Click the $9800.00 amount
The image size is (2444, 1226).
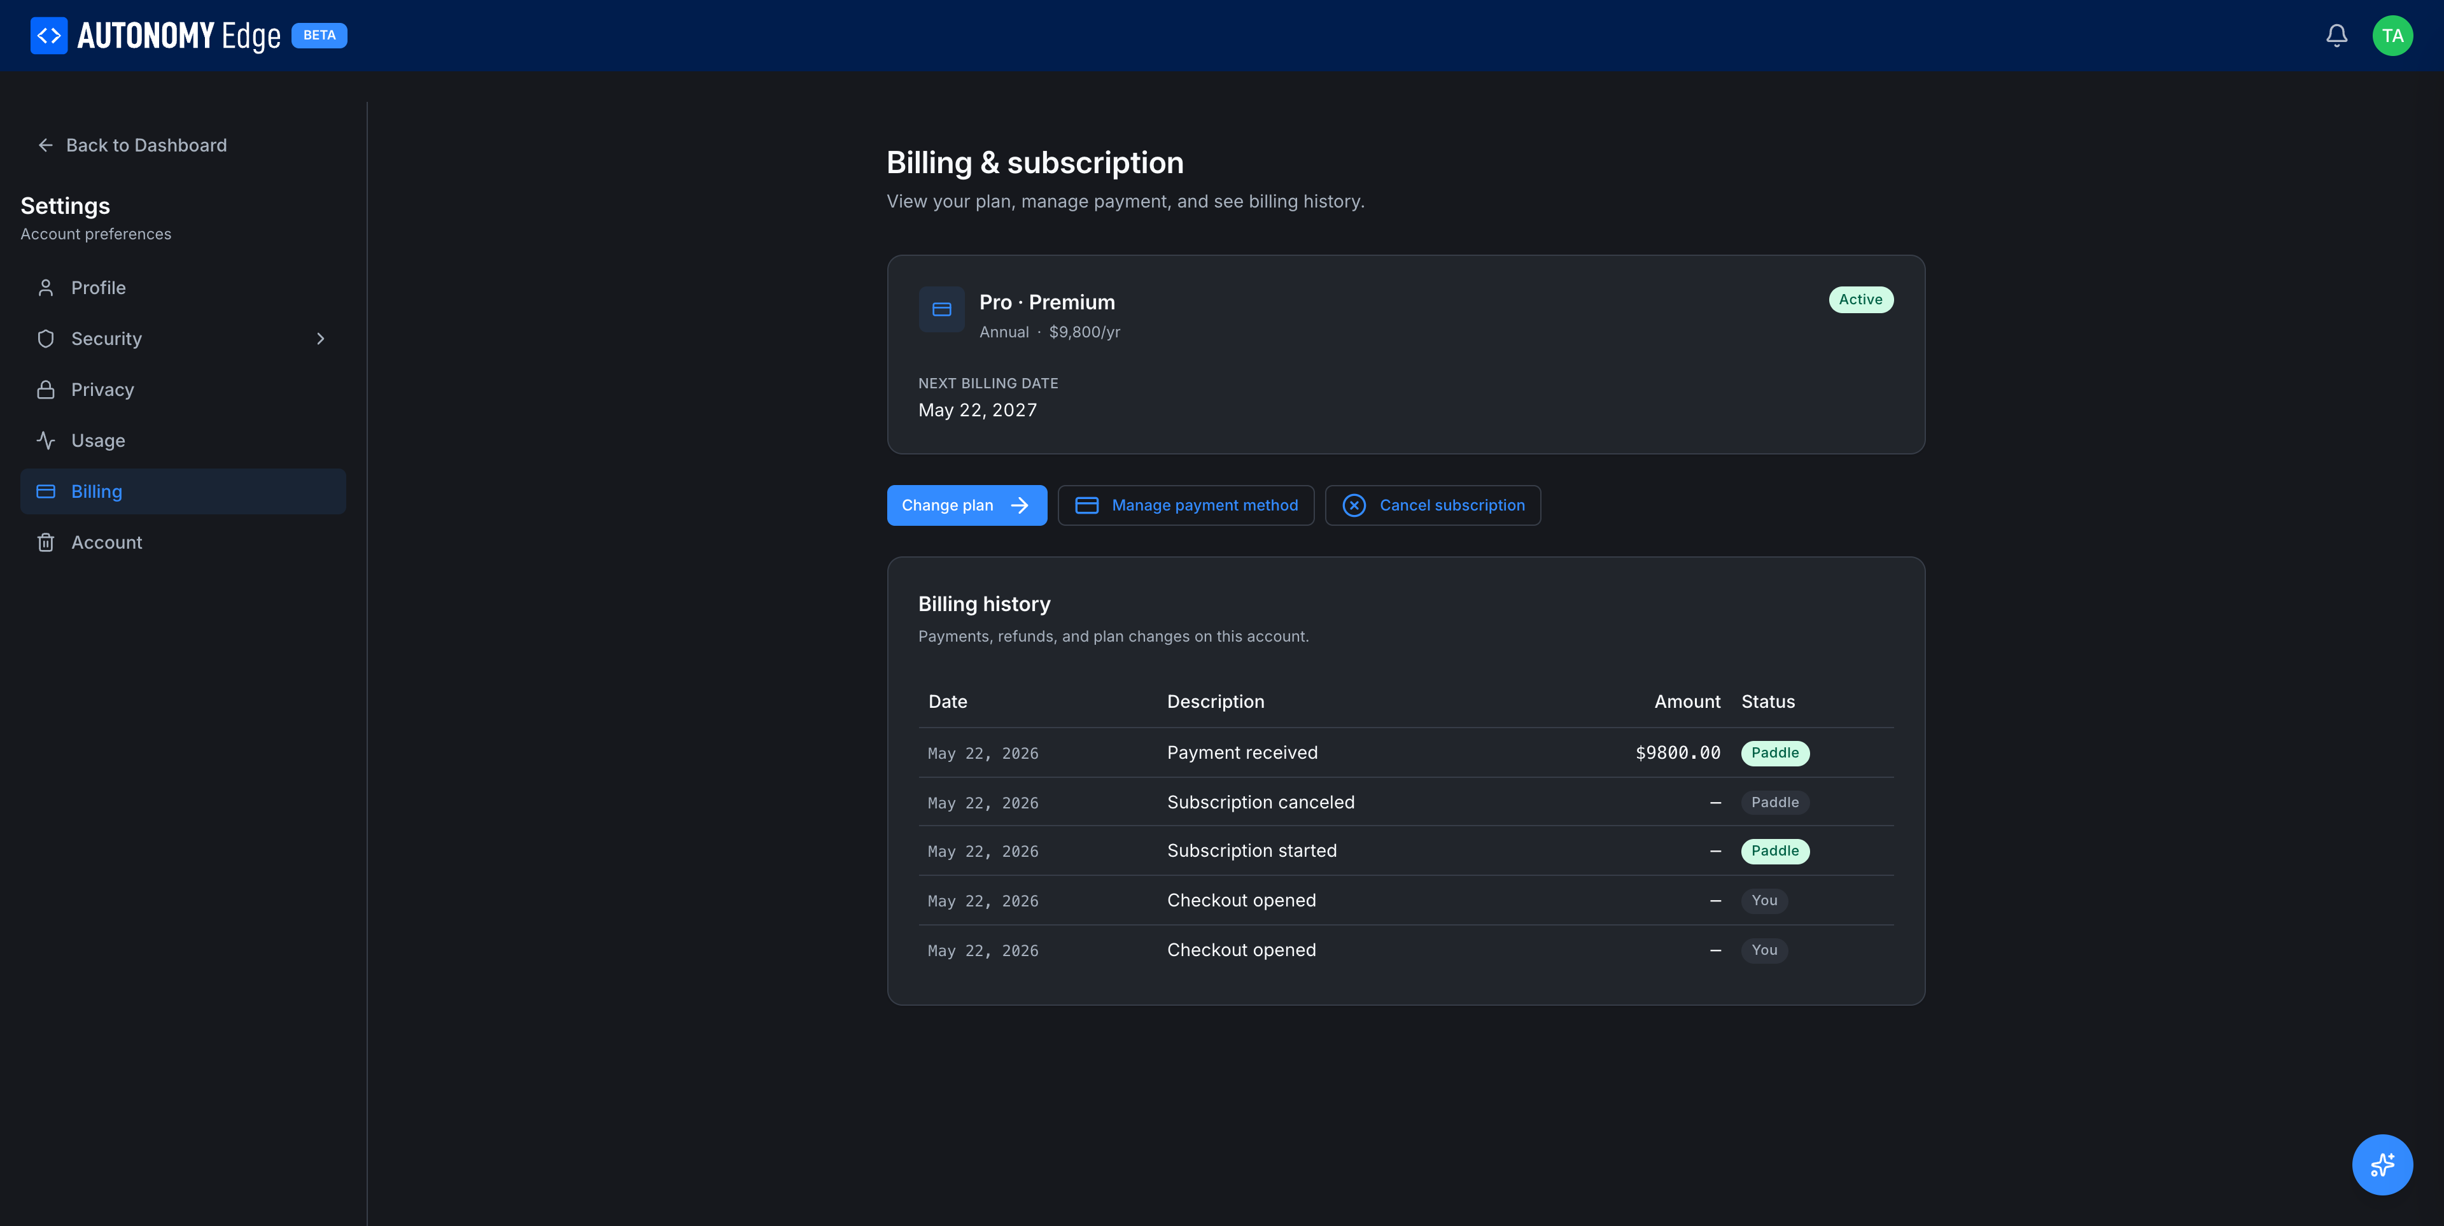pyautogui.click(x=1678, y=754)
